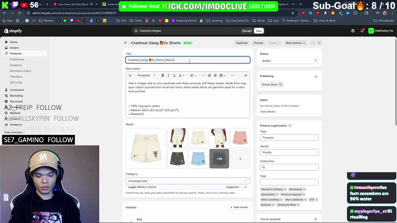Reload the browser page
This screenshot has width=397, height=223.
click(19, 13)
